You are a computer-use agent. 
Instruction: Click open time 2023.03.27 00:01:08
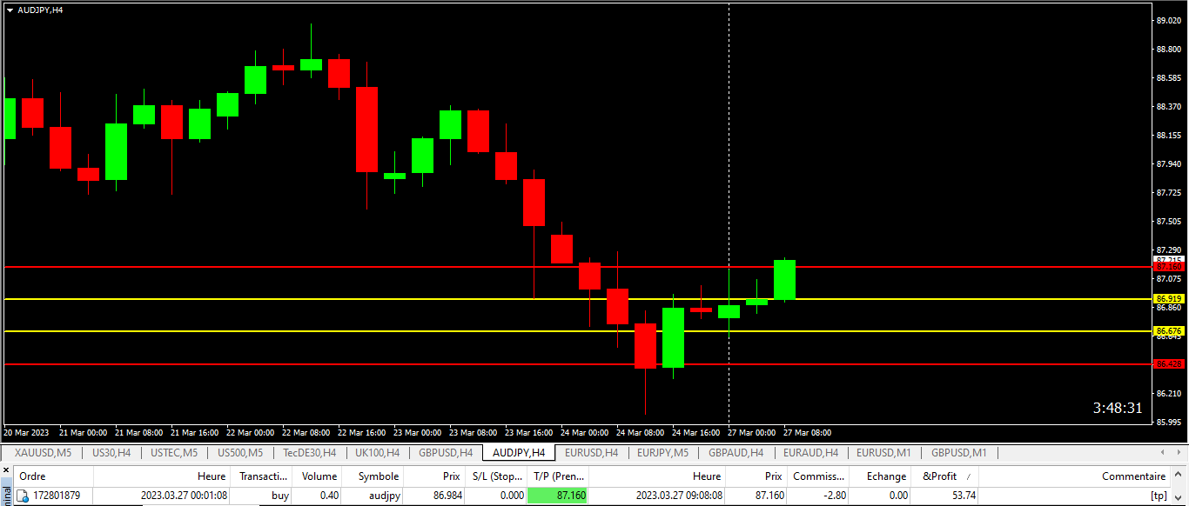185,496
